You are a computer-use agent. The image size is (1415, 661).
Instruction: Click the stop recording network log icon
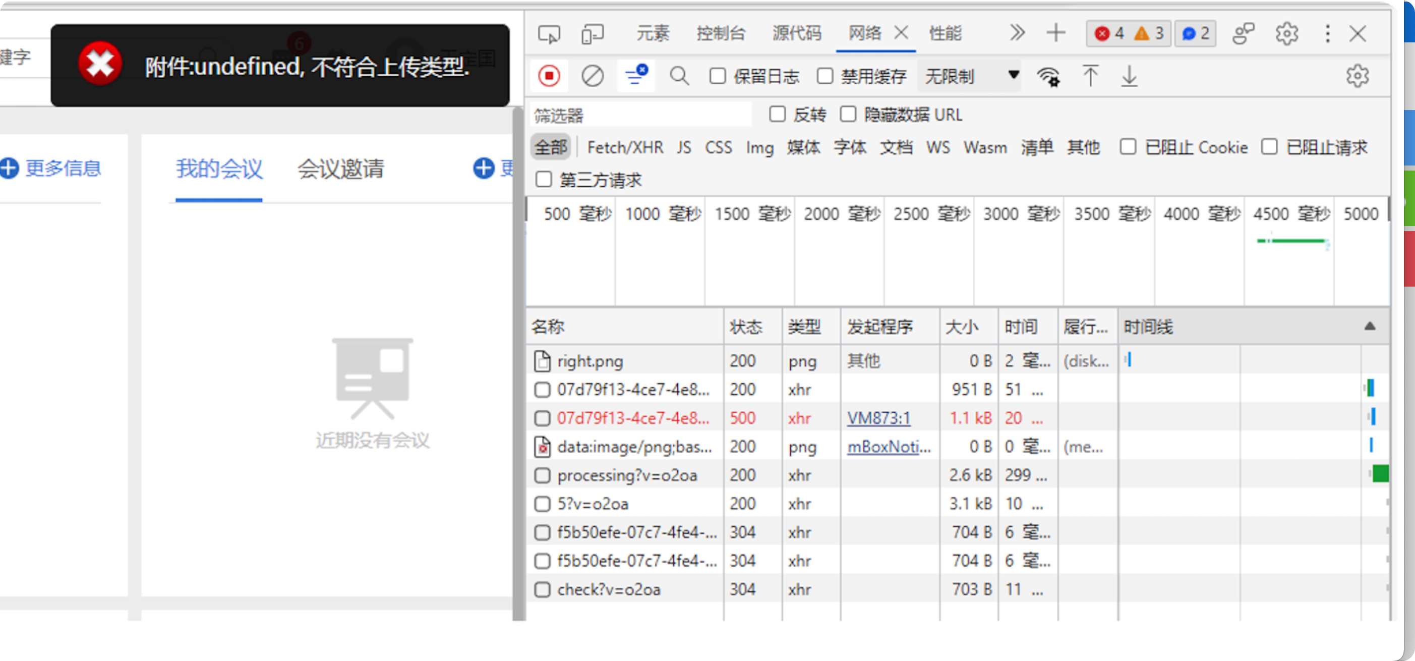click(x=549, y=76)
